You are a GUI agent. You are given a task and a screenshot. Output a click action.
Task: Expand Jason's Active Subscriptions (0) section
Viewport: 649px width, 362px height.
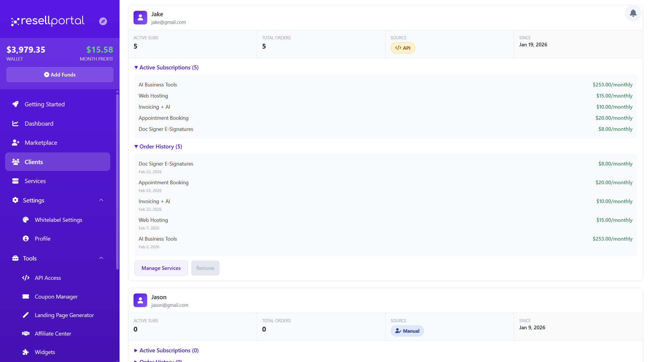(166, 350)
